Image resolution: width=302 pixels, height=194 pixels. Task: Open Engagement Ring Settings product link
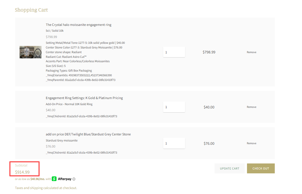[84, 98]
